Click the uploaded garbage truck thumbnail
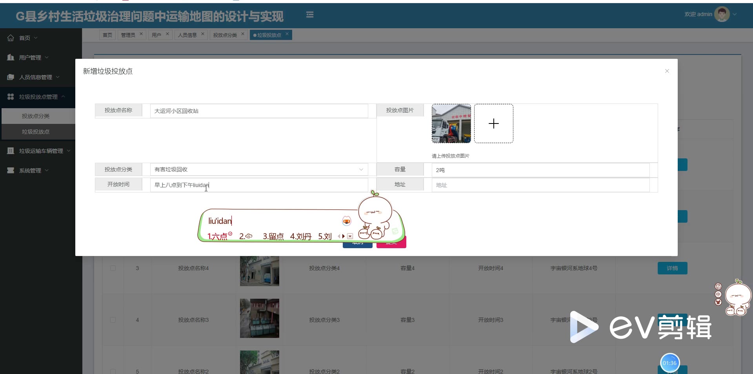This screenshot has height=374, width=753. pos(451,123)
